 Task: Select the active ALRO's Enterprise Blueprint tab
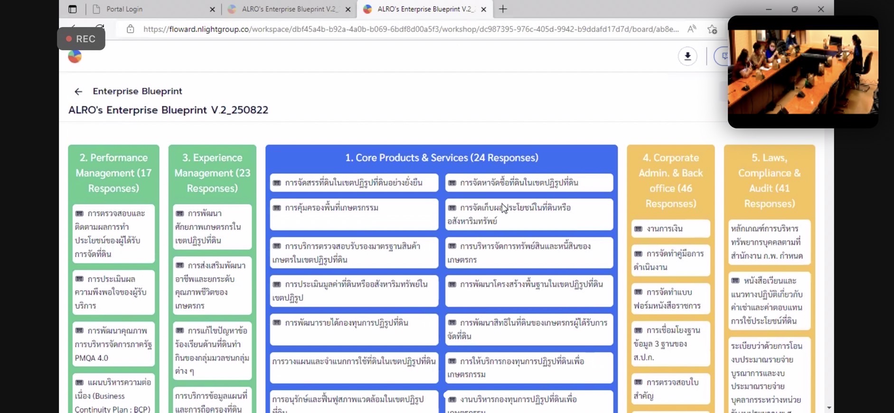click(425, 9)
